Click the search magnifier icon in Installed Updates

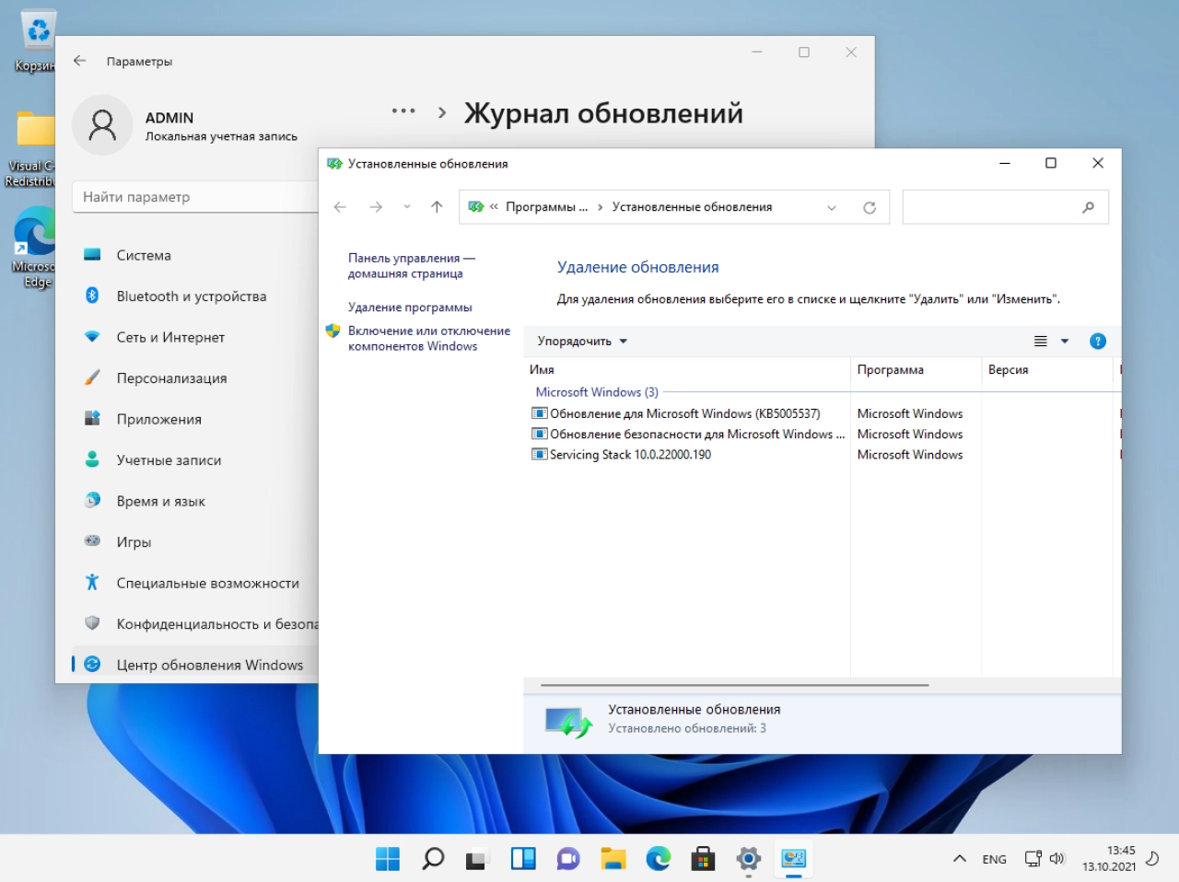click(1089, 207)
